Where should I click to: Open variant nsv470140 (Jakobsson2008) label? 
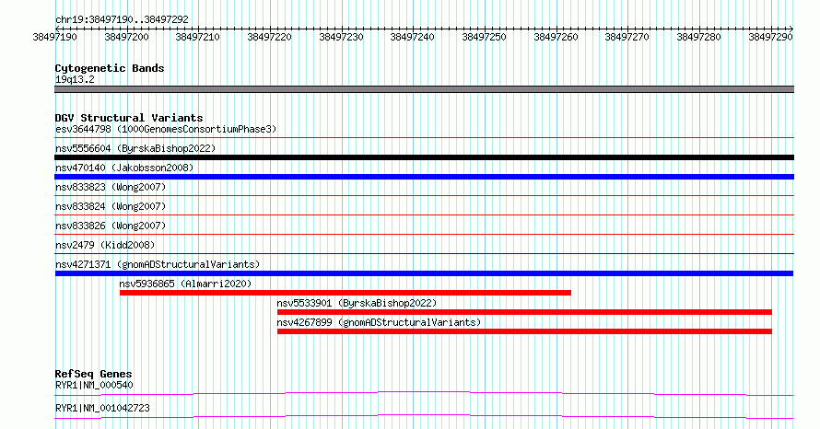[x=124, y=168]
